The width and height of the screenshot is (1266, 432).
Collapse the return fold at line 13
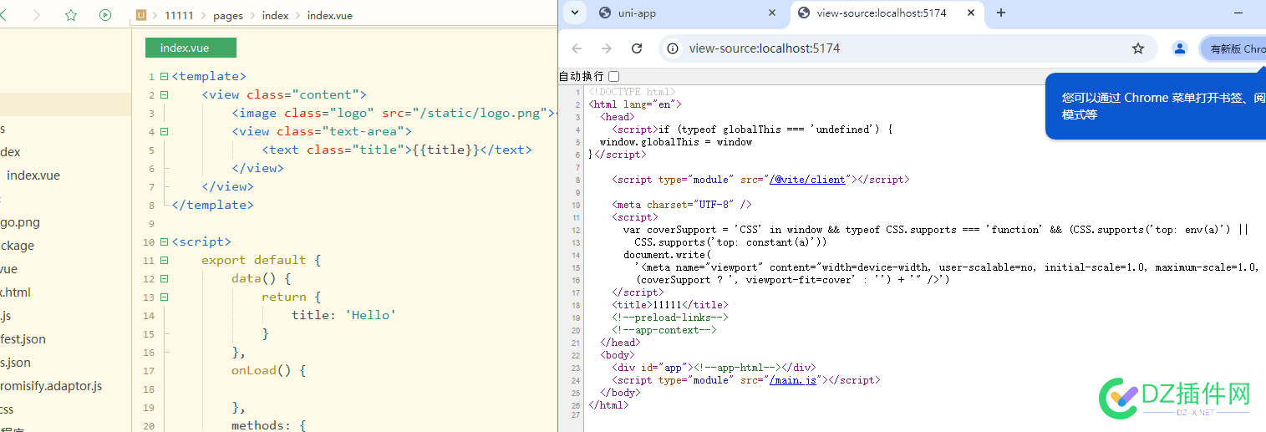pyautogui.click(x=164, y=297)
